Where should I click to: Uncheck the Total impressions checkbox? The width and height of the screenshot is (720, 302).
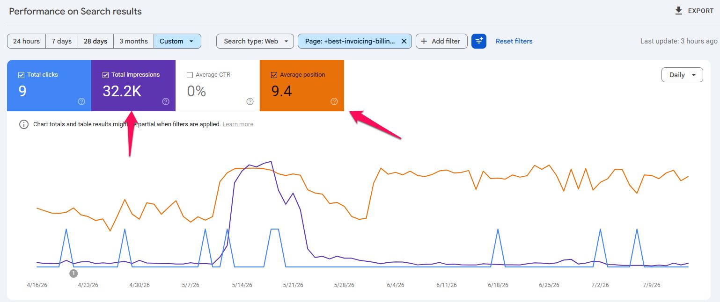105,75
